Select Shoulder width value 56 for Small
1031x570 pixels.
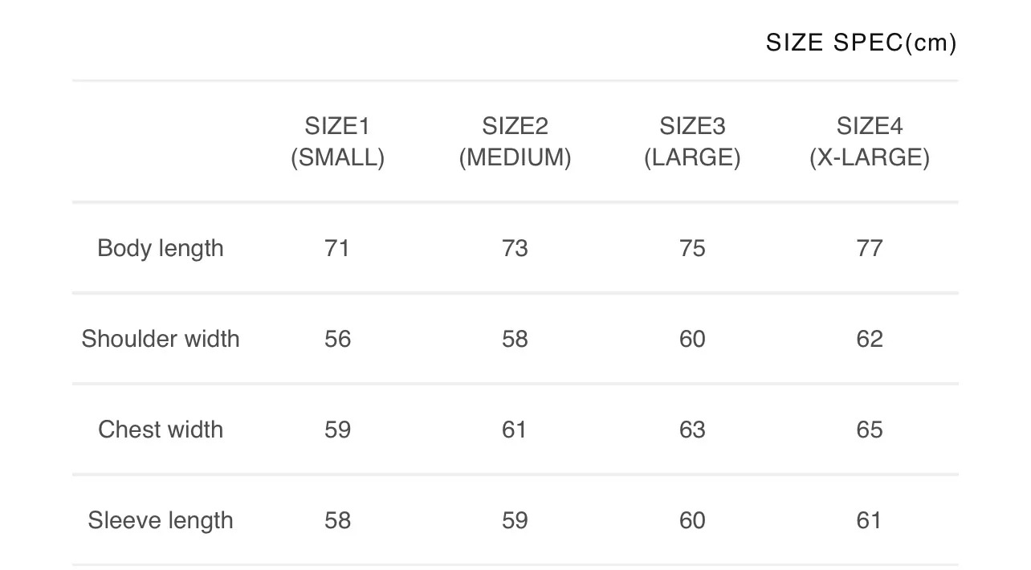coord(337,339)
